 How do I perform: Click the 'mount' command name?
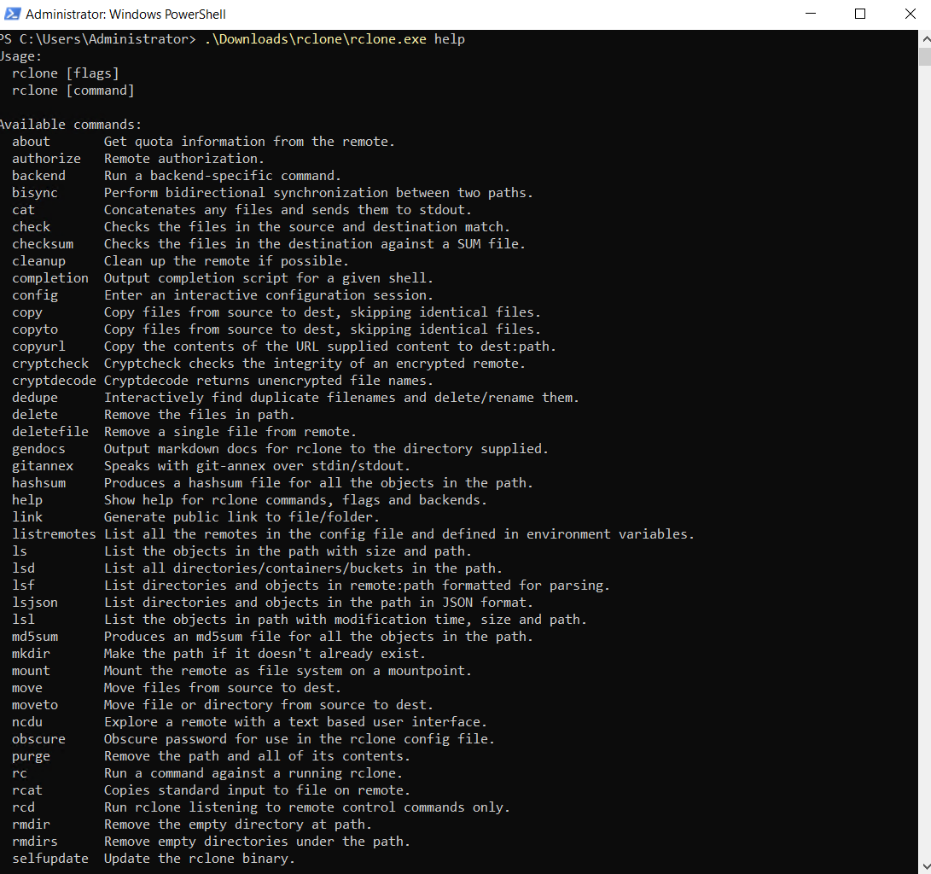point(31,671)
